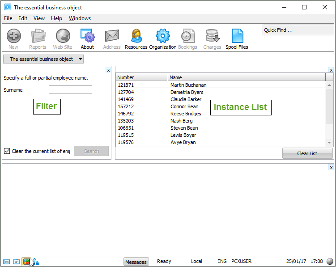Click the grid view icon in status bar

point(16,262)
